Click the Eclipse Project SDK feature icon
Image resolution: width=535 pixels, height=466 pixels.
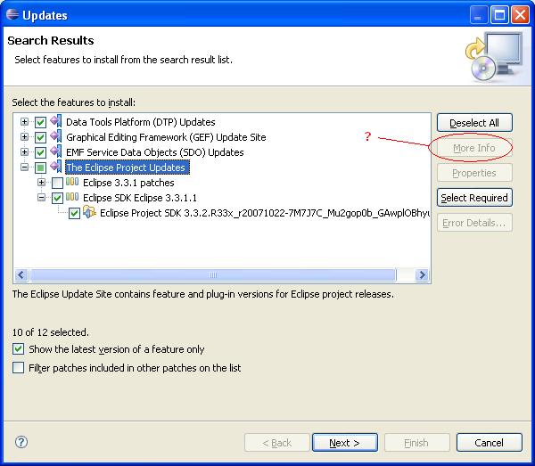click(89, 212)
